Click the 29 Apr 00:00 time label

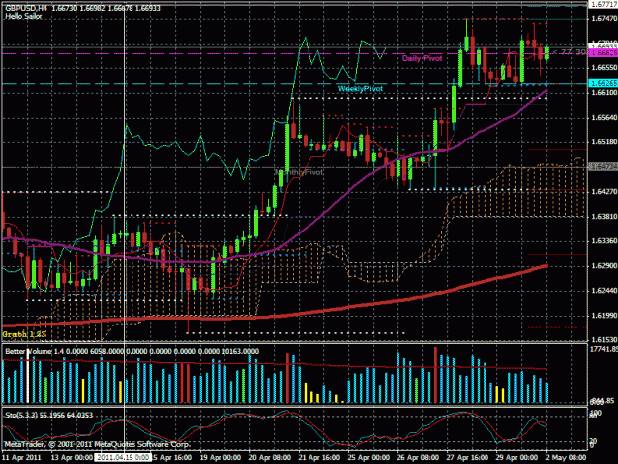(x=517, y=458)
